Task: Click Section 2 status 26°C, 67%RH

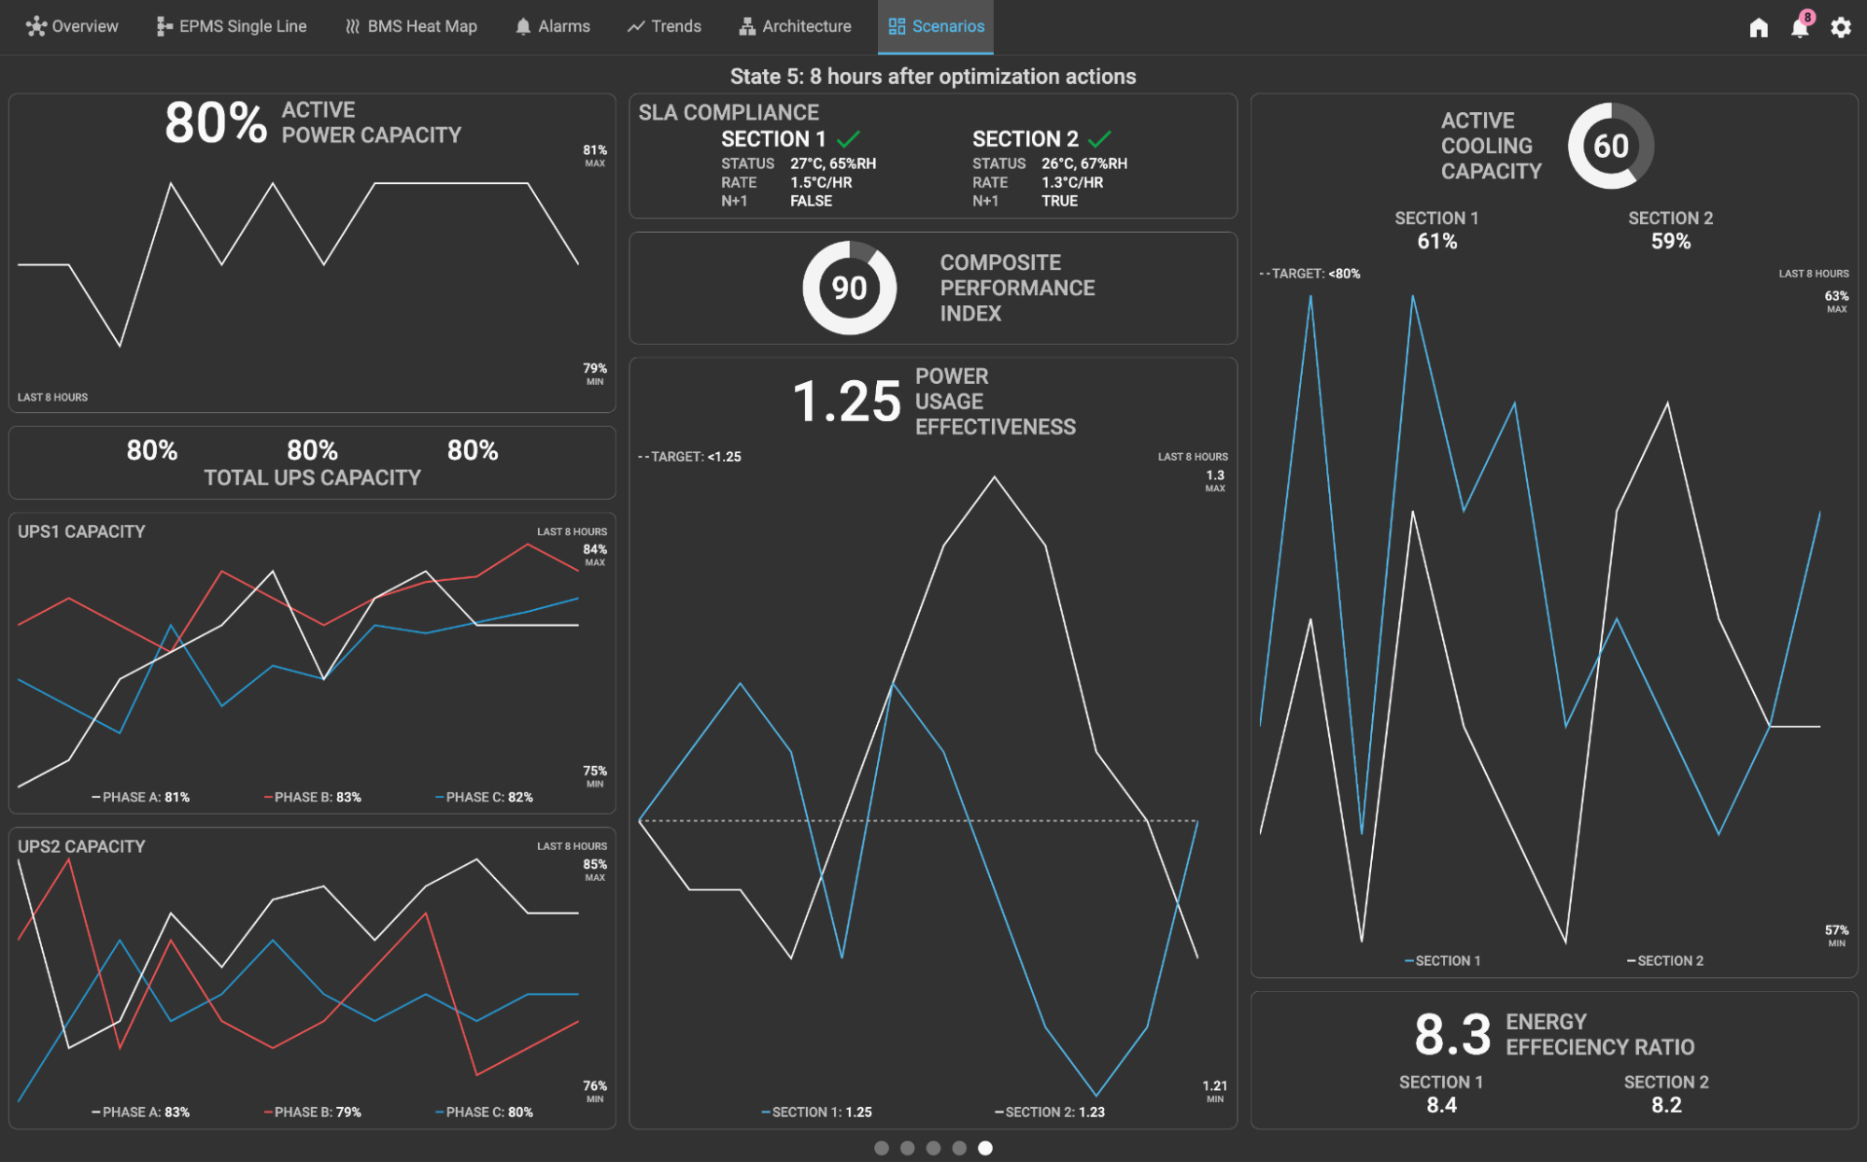Action: 1084,163
